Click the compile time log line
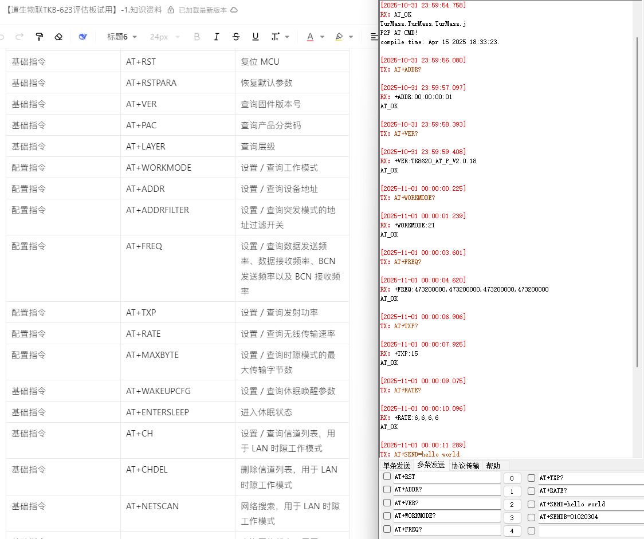 (x=439, y=42)
